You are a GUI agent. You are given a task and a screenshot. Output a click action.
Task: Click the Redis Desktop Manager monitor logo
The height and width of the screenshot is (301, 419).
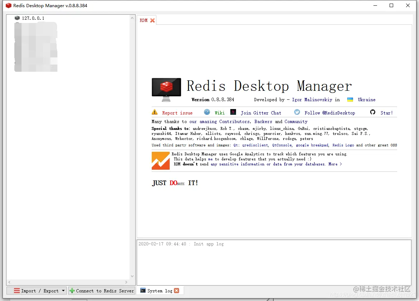tap(166, 90)
